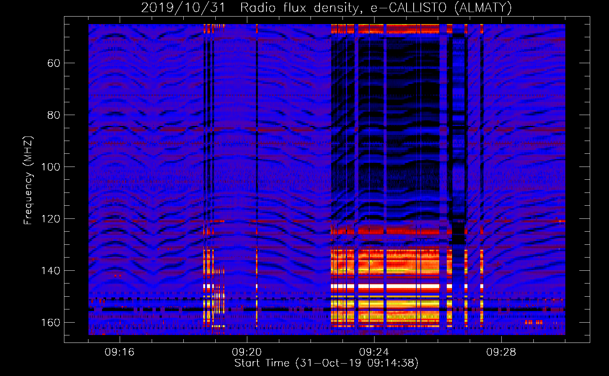Click the 160 frequency tick label

(50, 323)
